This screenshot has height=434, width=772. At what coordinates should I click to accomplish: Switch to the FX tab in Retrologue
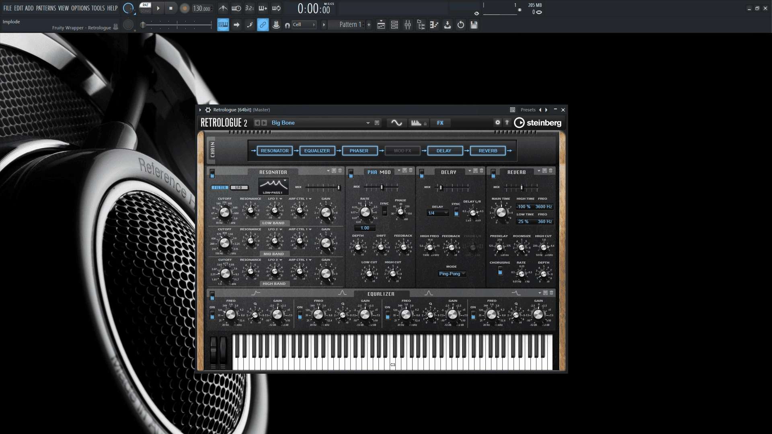(x=440, y=123)
